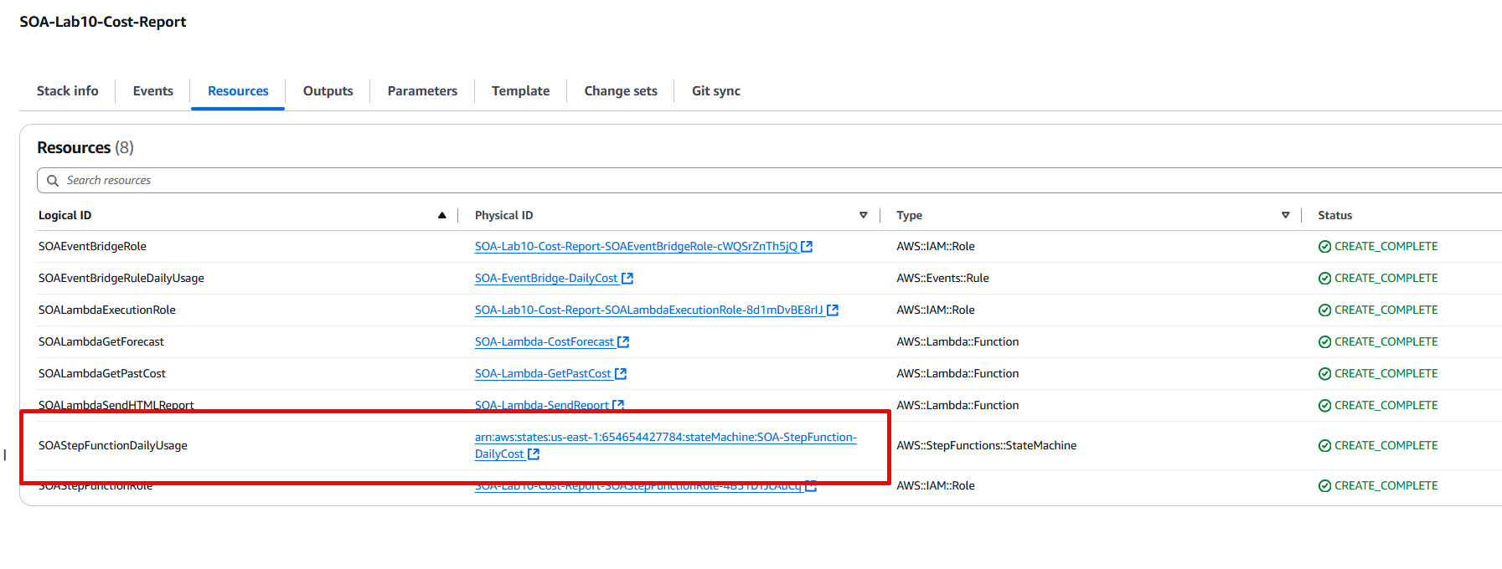
Task: Open the SOA-StepFunction-DailyCost state machine ARN link
Action: 665,438
